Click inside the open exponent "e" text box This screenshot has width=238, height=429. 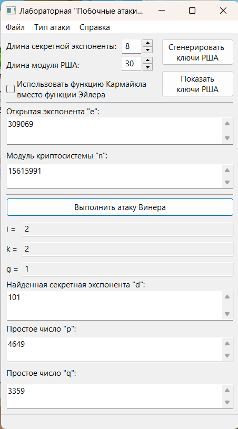[x=114, y=131]
